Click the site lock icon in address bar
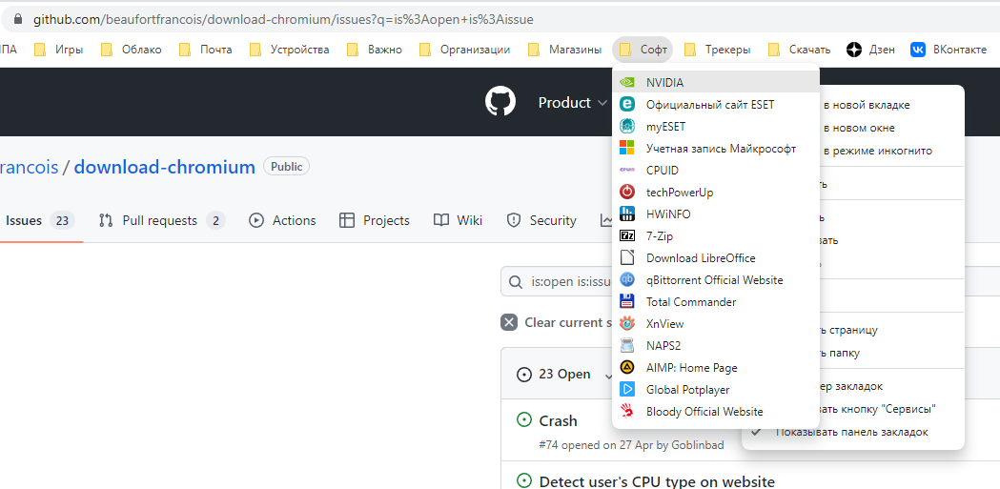The width and height of the screenshot is (1000, 489). 18,19
